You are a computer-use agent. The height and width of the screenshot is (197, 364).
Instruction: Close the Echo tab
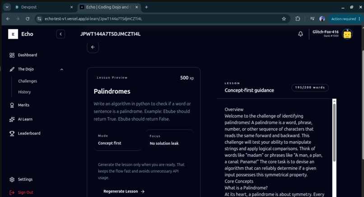136,7
